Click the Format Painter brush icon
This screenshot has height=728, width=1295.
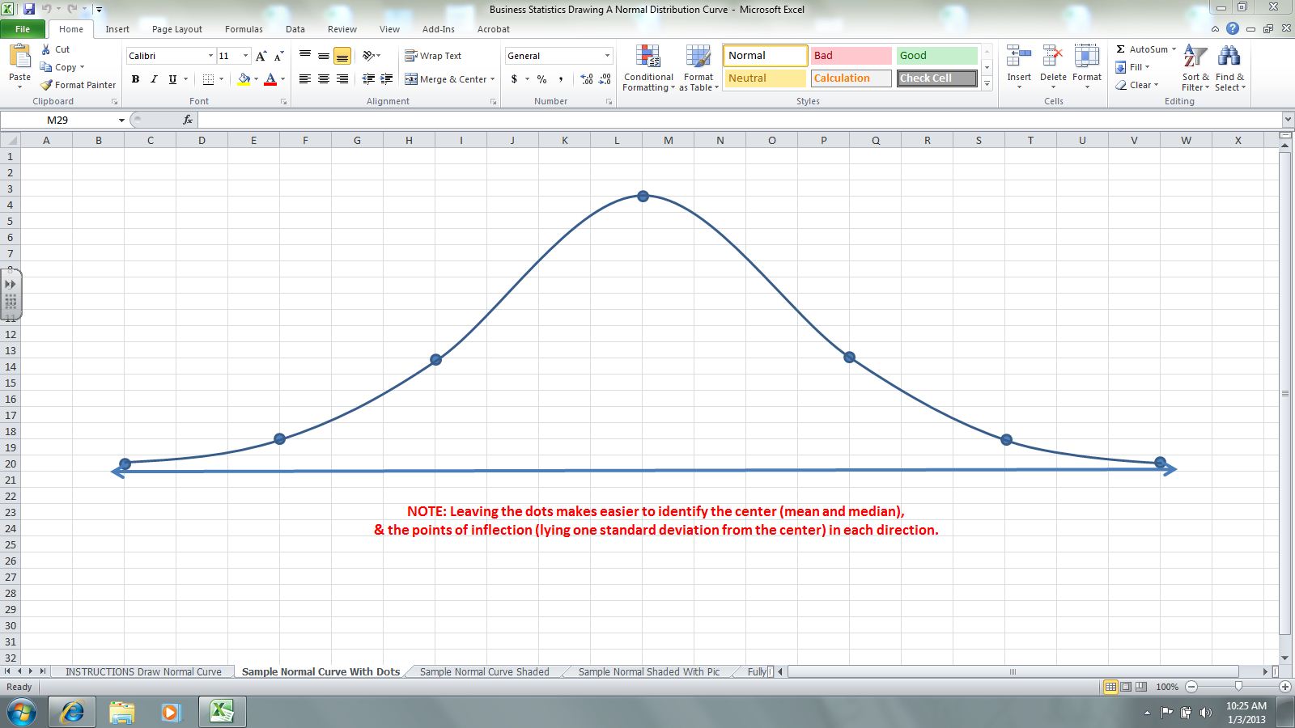[x=46, y=85]
